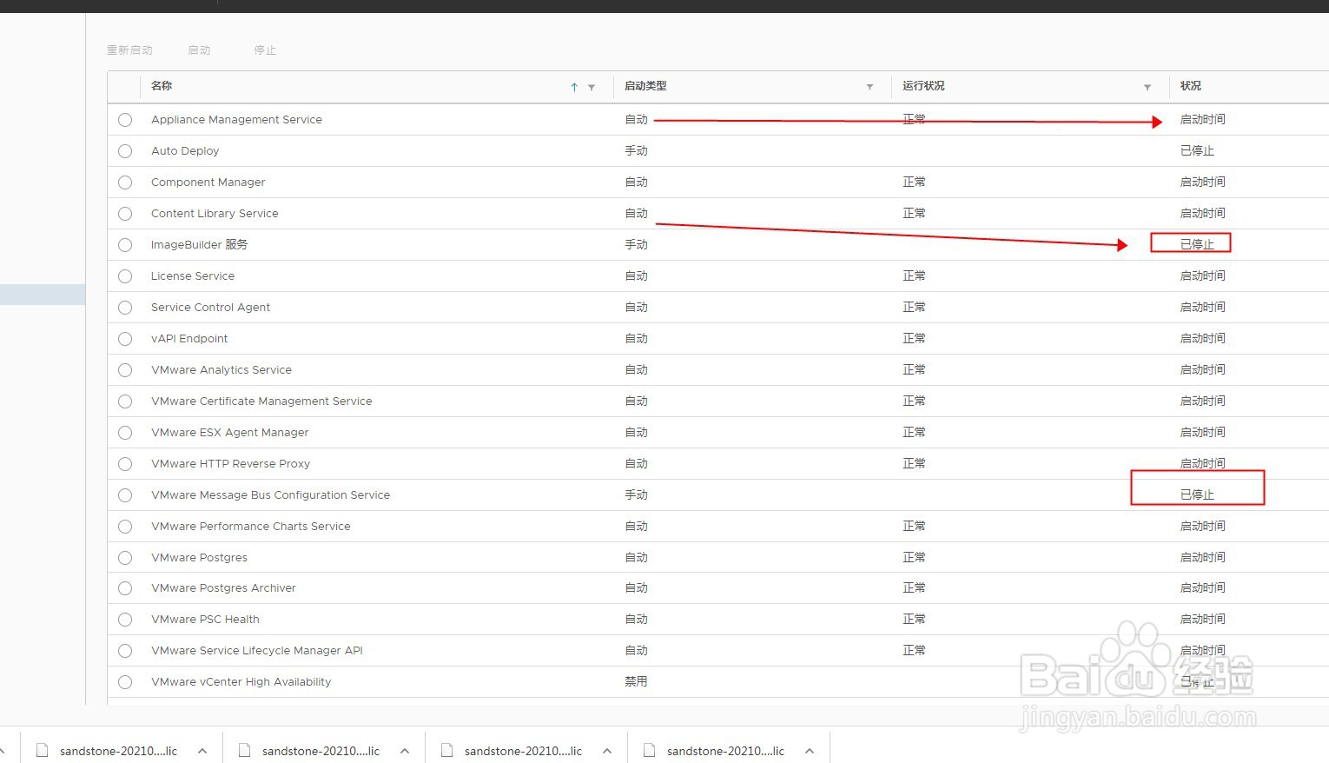Select VMware Certificate Management Service radio button

[125, 401]
